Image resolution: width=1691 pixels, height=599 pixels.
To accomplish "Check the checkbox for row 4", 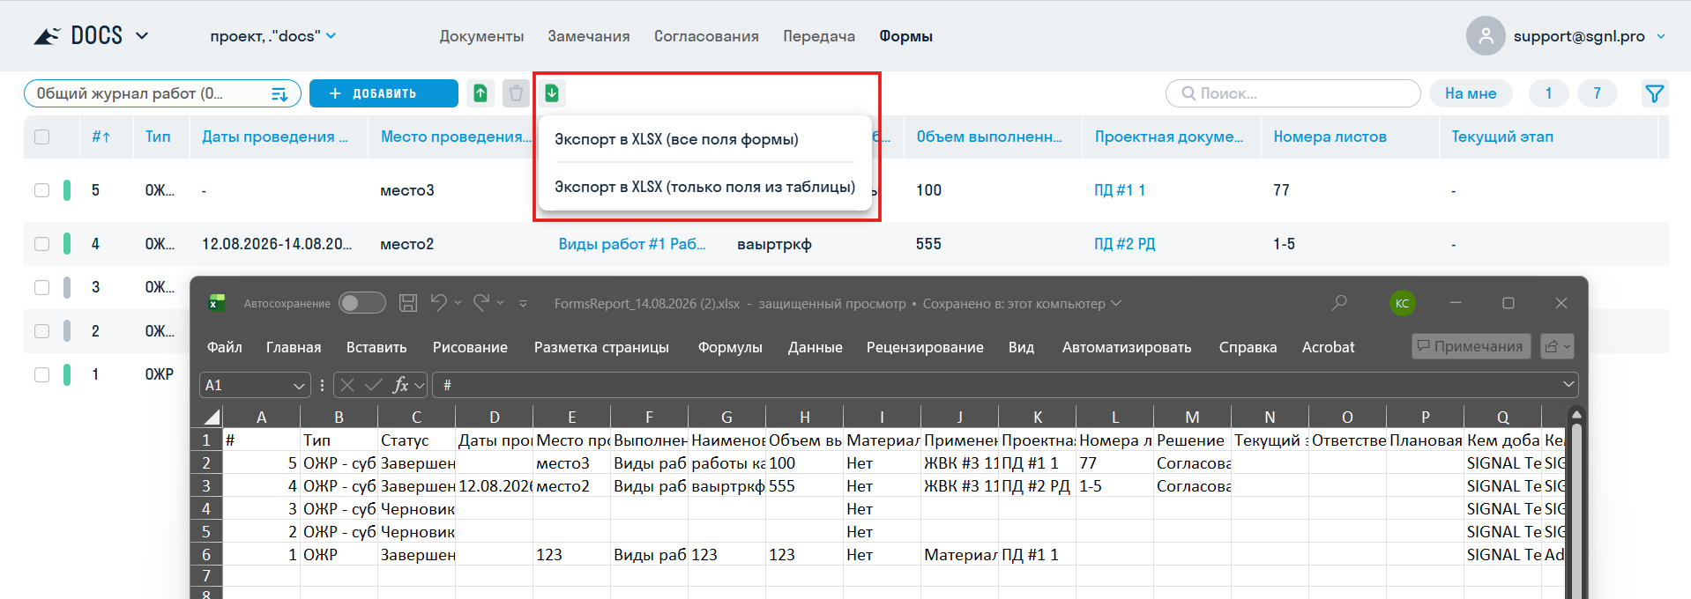I will pos(41,244).
